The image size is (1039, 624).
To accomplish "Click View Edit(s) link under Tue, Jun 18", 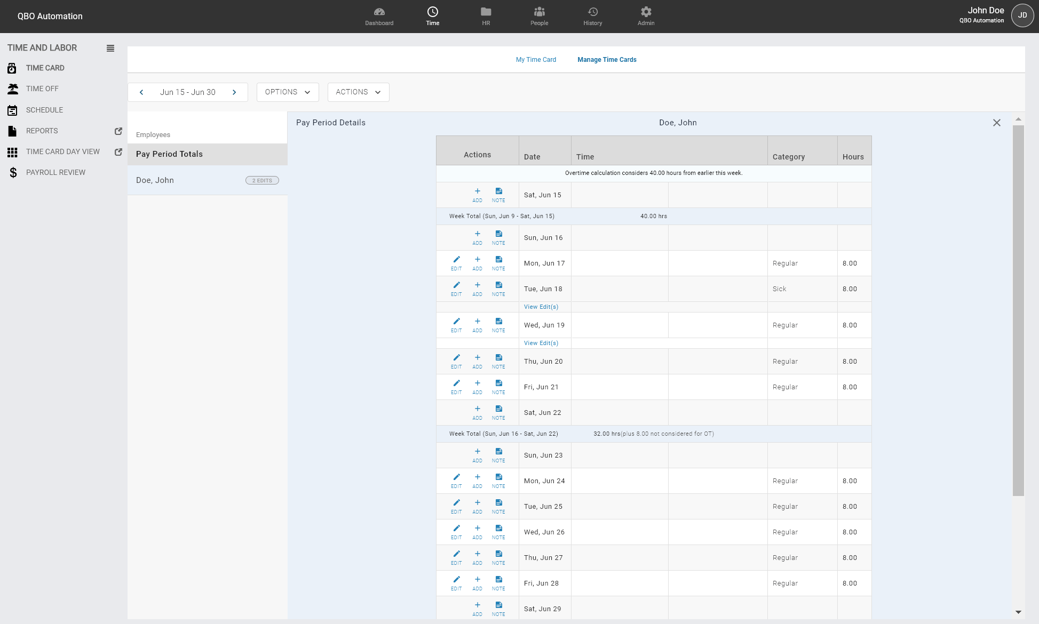I will [541, 307].
